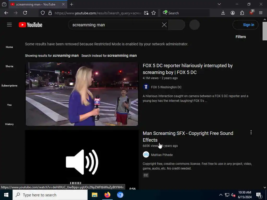This screenshot has width=267, height=200.
Task: Click the Firefox Search box
Action: (x=185, y=13)
